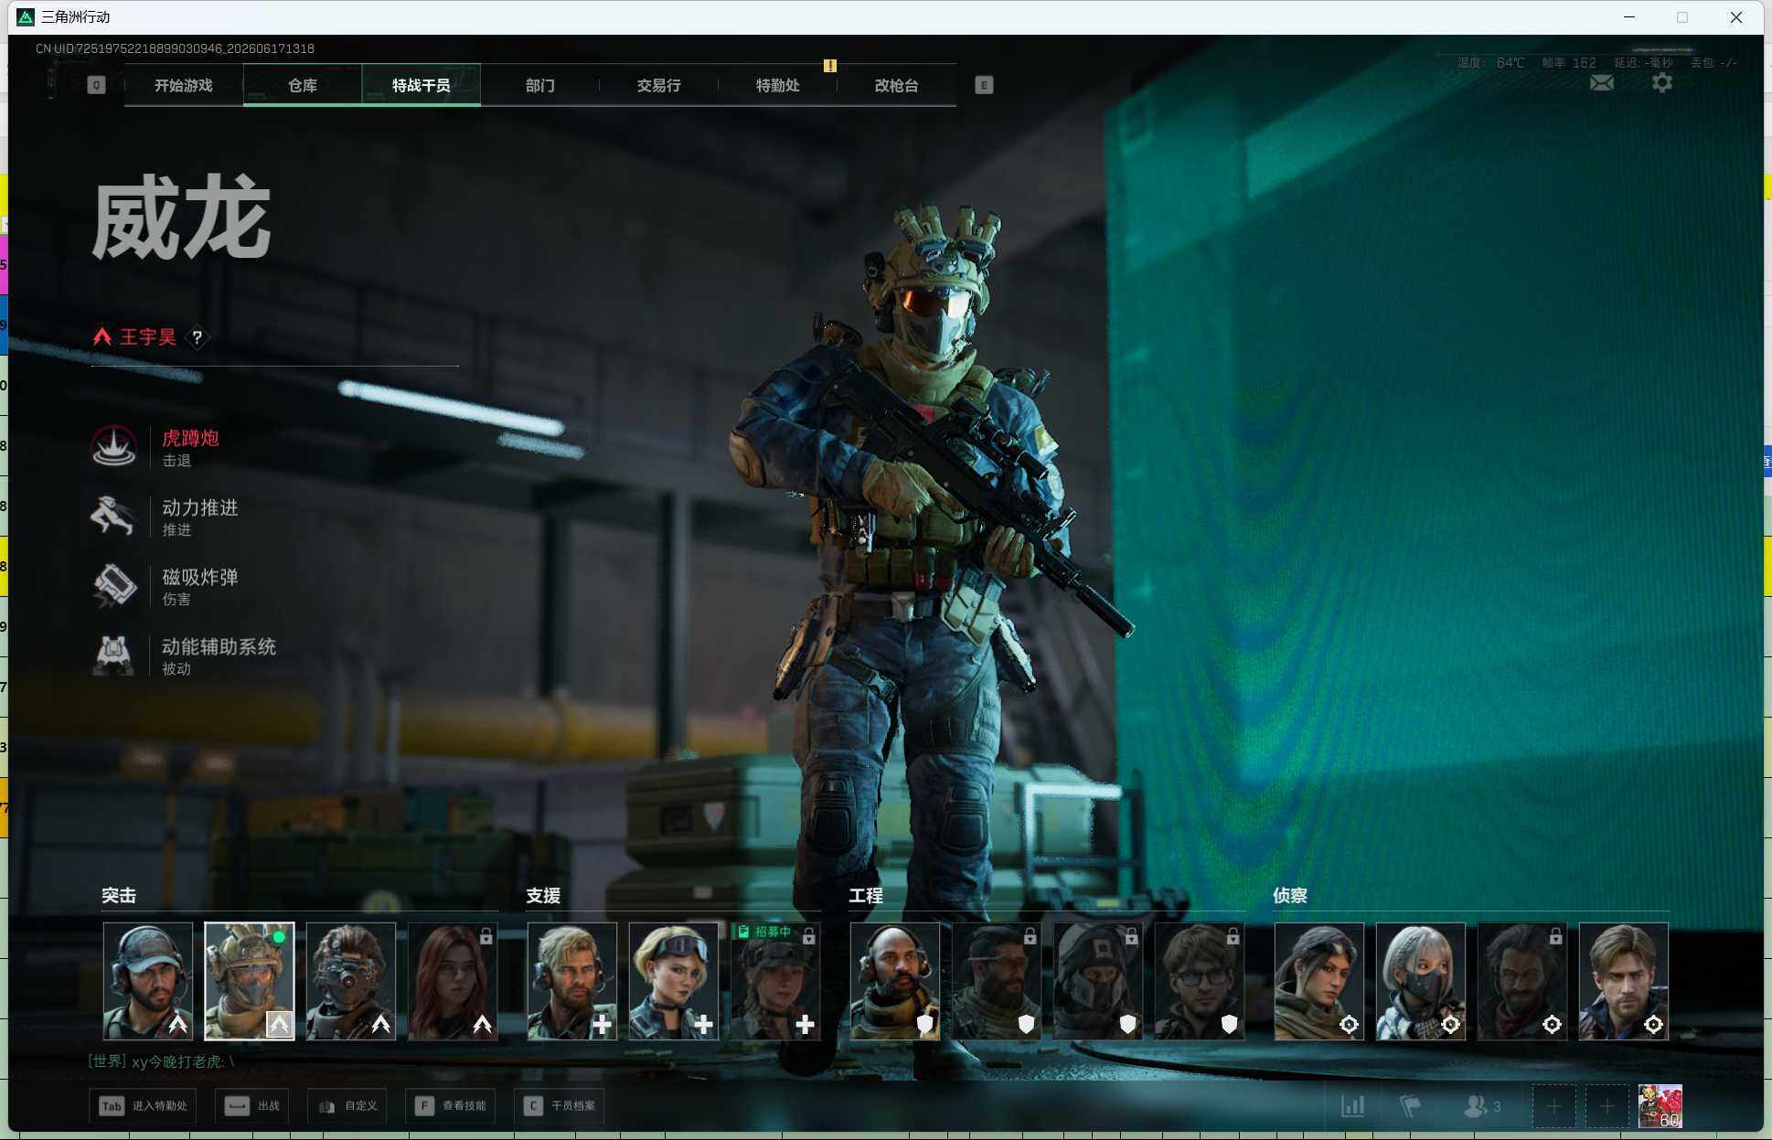Screen dimensions: 1772x1140
Task: Open the 干员档案 operator file button
Action: pos(560,1106)
